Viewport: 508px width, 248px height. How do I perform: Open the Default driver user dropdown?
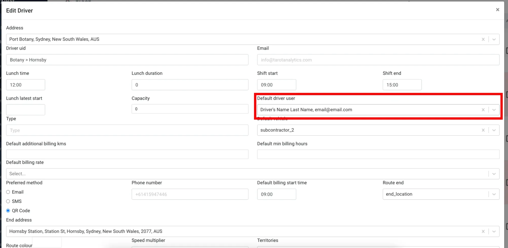click(x=494, y=110)
